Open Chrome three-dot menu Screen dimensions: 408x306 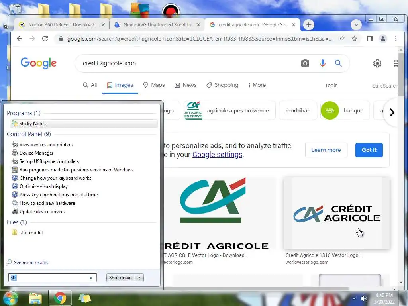coord(396,39)
